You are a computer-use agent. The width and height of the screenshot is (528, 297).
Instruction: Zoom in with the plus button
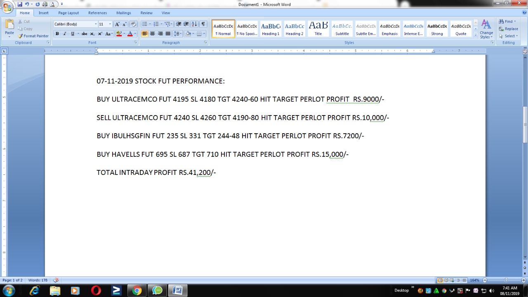click(x=524, y=280)
